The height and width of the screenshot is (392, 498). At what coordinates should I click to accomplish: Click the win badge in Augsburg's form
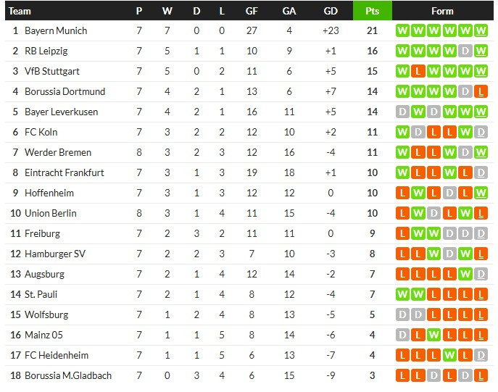point(466,274)
